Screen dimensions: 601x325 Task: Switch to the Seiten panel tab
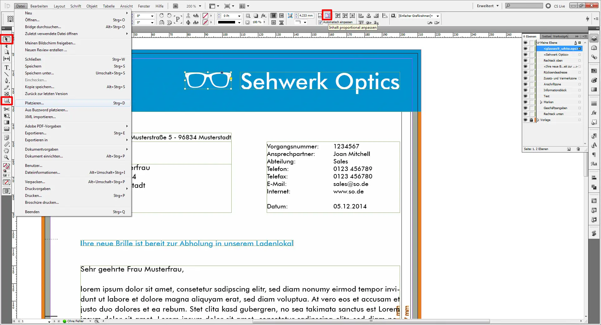point(546,36)
